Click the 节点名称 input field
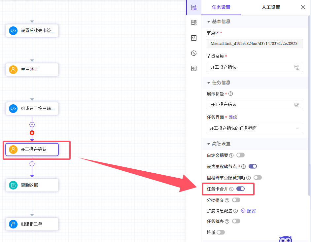Image resolution: width=311 pixels, height=242 pixels. point(255,67)
